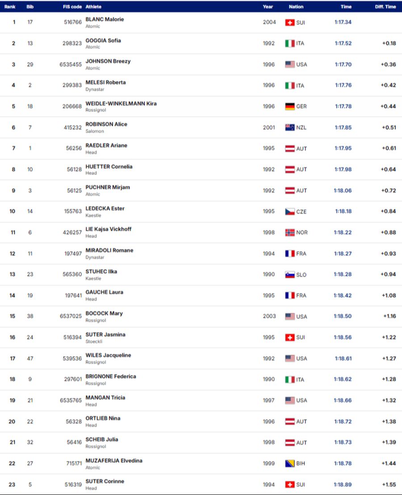Open athlete GOGGIA Sofia's profile
Image resolution: width=402 pixels, height=495 pixels.
103,41
